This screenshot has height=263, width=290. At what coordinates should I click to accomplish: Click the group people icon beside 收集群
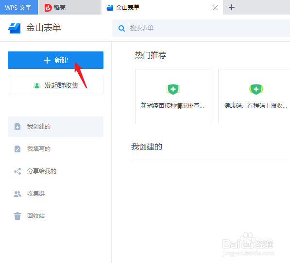(17, 194)
